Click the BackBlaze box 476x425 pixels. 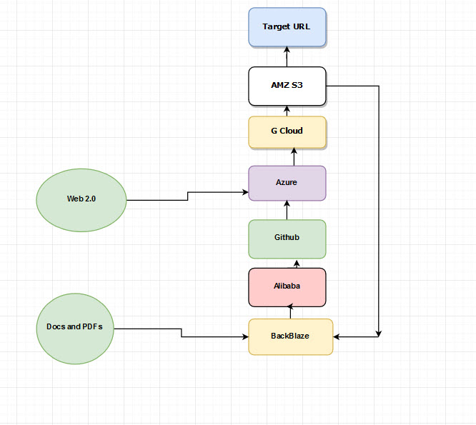[x=290, y=336]
